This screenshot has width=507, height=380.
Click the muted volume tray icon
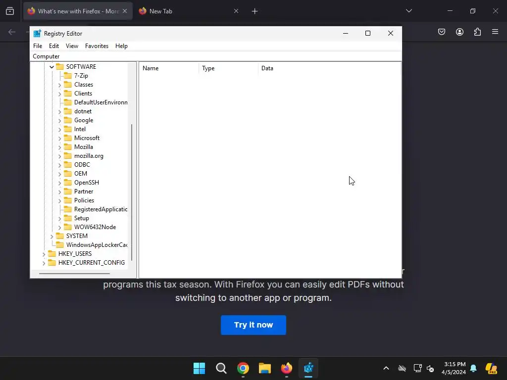coord(430,368)
